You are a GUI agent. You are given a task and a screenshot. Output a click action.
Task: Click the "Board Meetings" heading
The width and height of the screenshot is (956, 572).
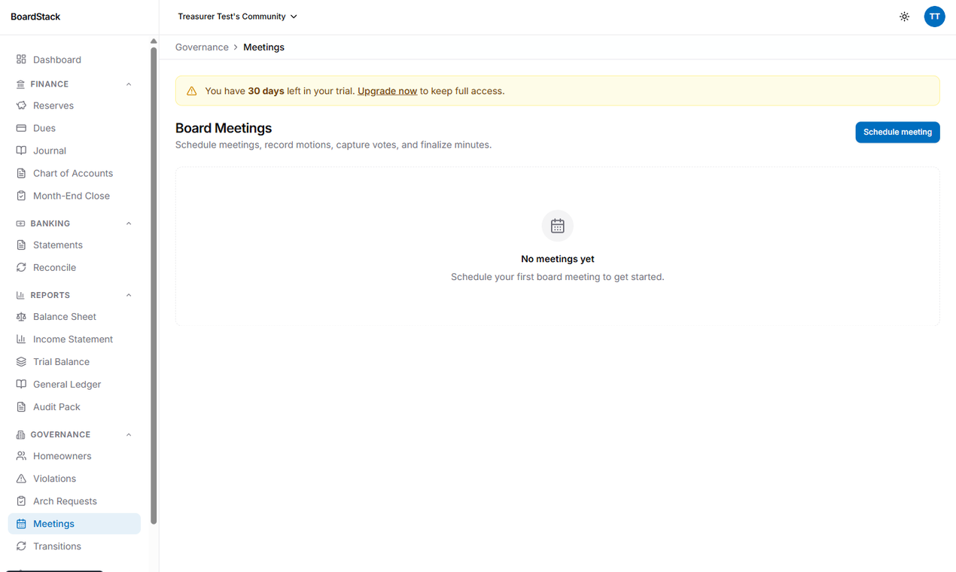pyautogui.click(x=224, y=128)
